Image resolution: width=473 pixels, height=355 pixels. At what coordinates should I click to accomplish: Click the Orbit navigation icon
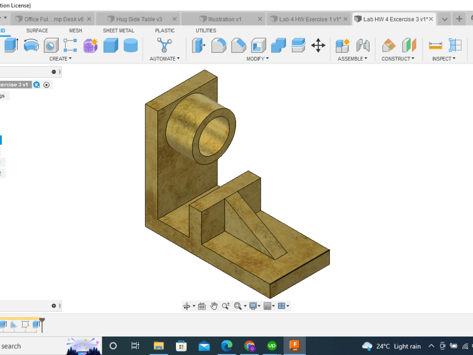[x=187, y=306]
